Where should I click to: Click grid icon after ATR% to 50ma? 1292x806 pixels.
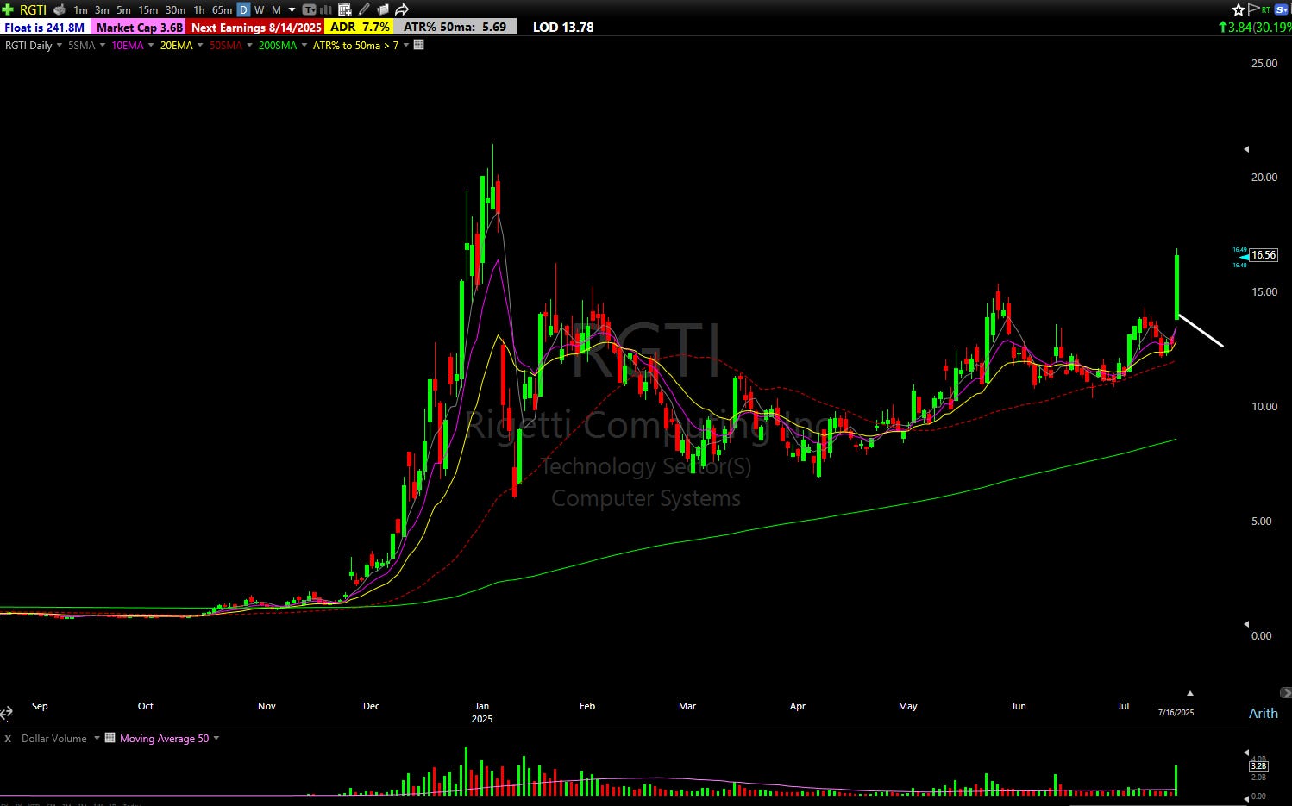(x=419, y=45)
